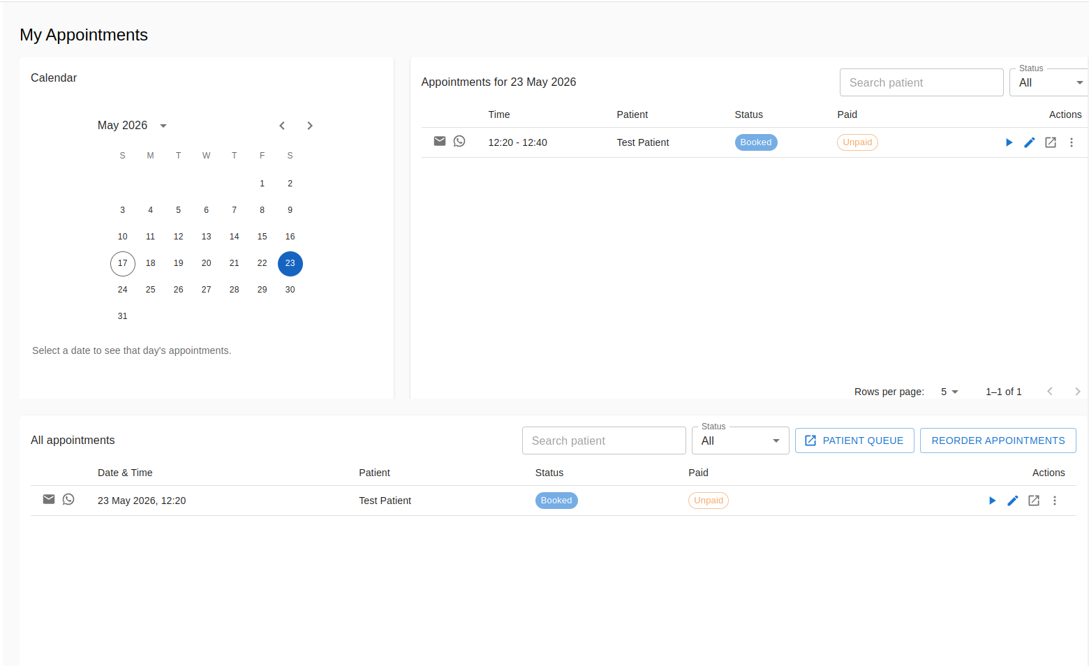Select 9 in the calendar

click(x=290, y=210)
